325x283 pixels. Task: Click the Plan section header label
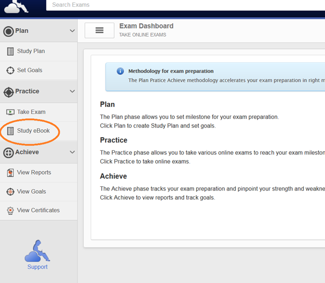[x=22, y=31]
